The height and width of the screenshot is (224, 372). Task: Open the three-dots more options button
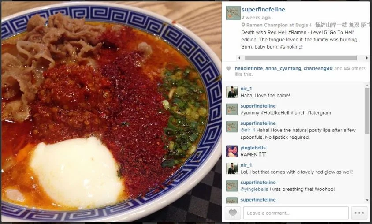pyautogui.click(x=359, y=213)
